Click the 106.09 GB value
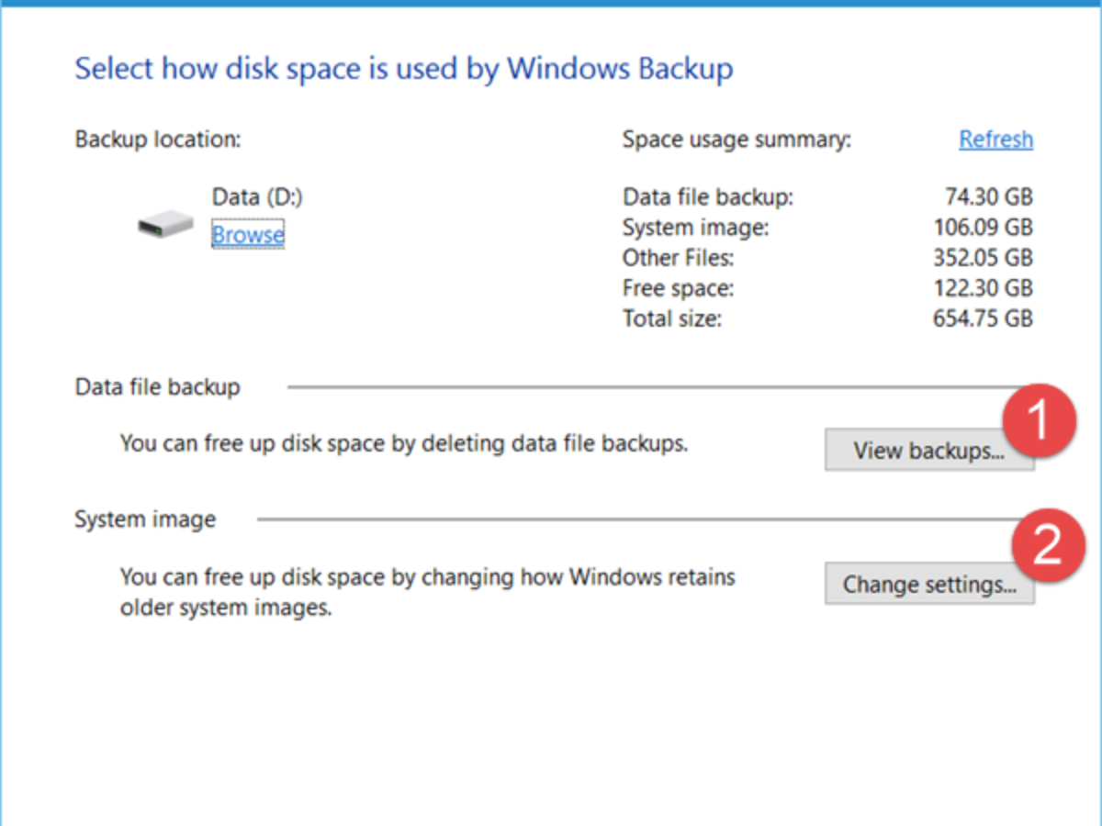The image size is (1102, 826). [983, 227]
